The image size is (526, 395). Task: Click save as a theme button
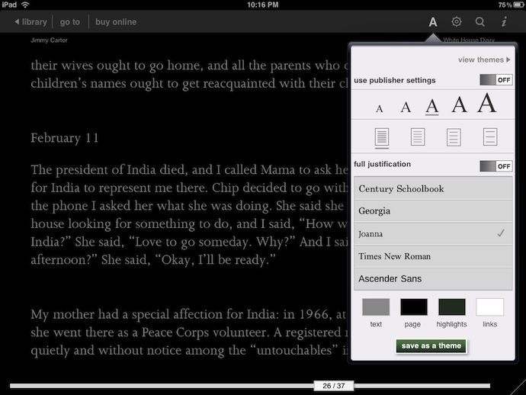tap(431, 346)
